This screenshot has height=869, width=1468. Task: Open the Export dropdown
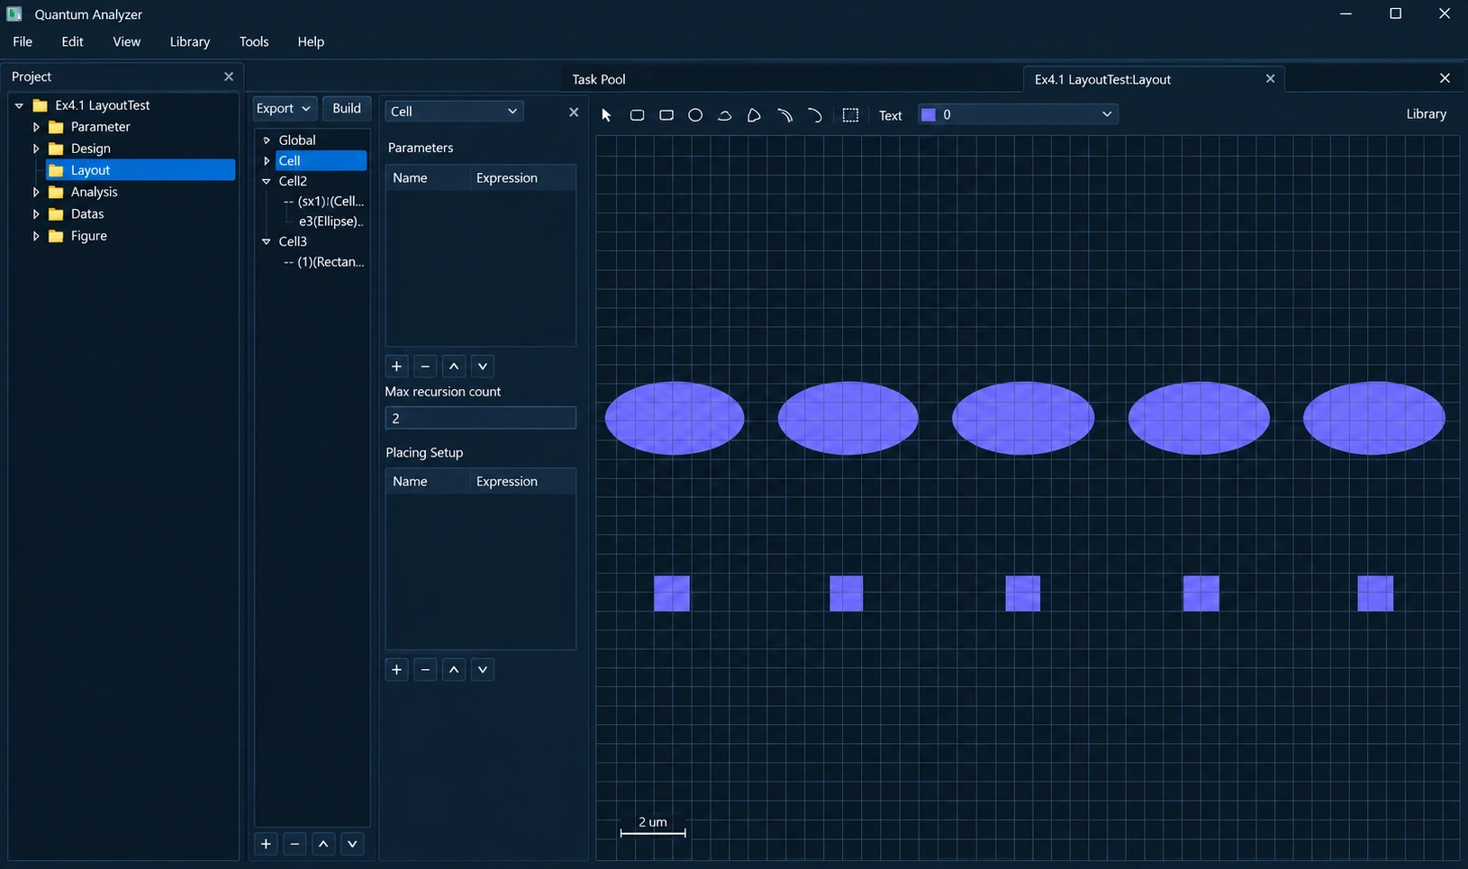point(284,108)
